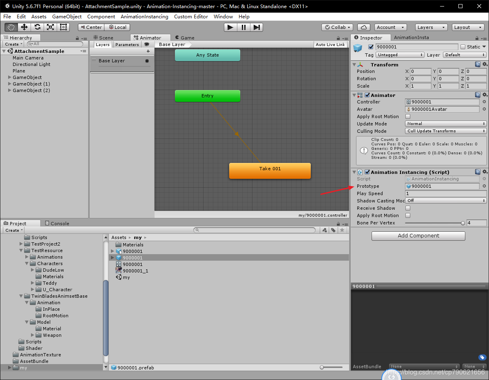The image size is (489, 380).
Task: Select the Hand tool in the toolbar
Action: click(x=11, y=27)
